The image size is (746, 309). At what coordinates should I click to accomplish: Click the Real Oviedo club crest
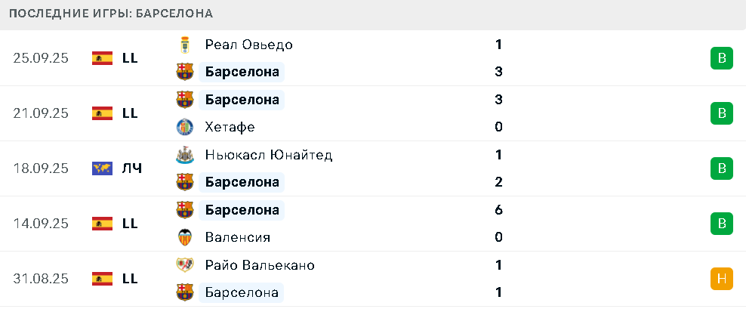point(184,45)
